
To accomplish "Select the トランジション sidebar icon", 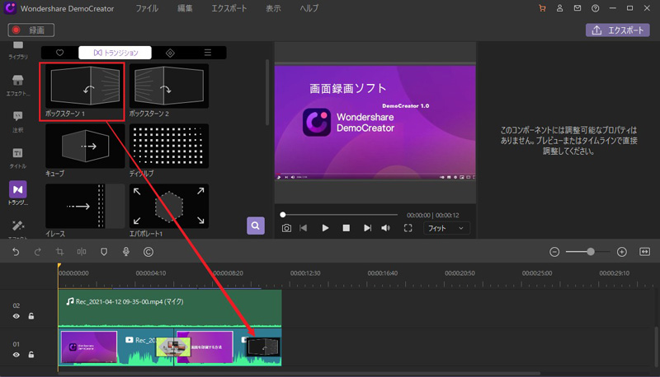I will click(x=18, y=193).
